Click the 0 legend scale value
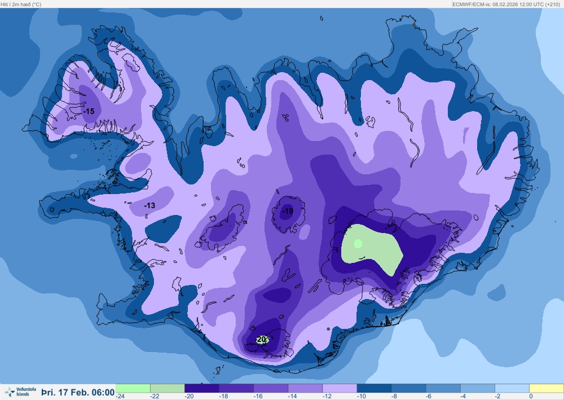Screen dimensions: 564x400 [x=531, y=397]
